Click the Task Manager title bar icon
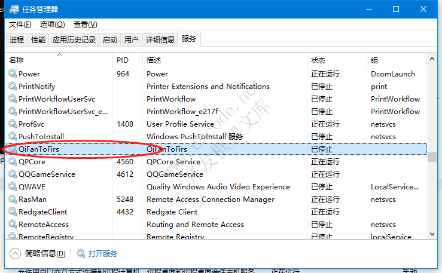Viewport: 442px width, 273px height. coord(14,10)
